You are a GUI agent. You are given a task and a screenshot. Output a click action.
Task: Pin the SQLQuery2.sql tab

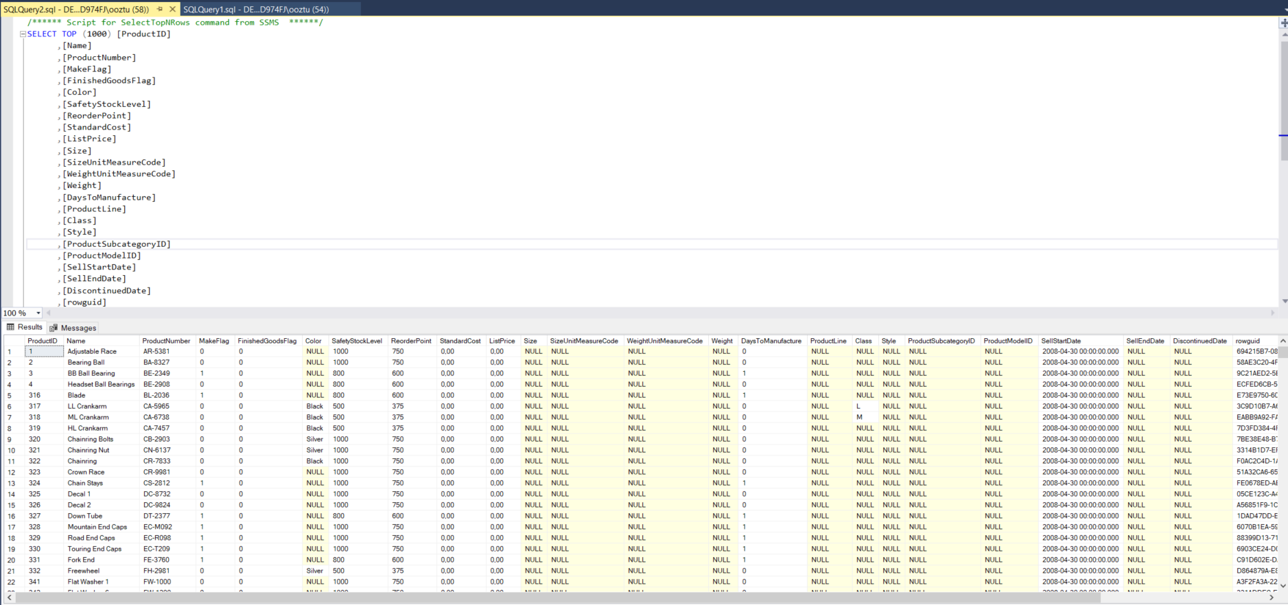pyautogui.click(x=160, y=10)
